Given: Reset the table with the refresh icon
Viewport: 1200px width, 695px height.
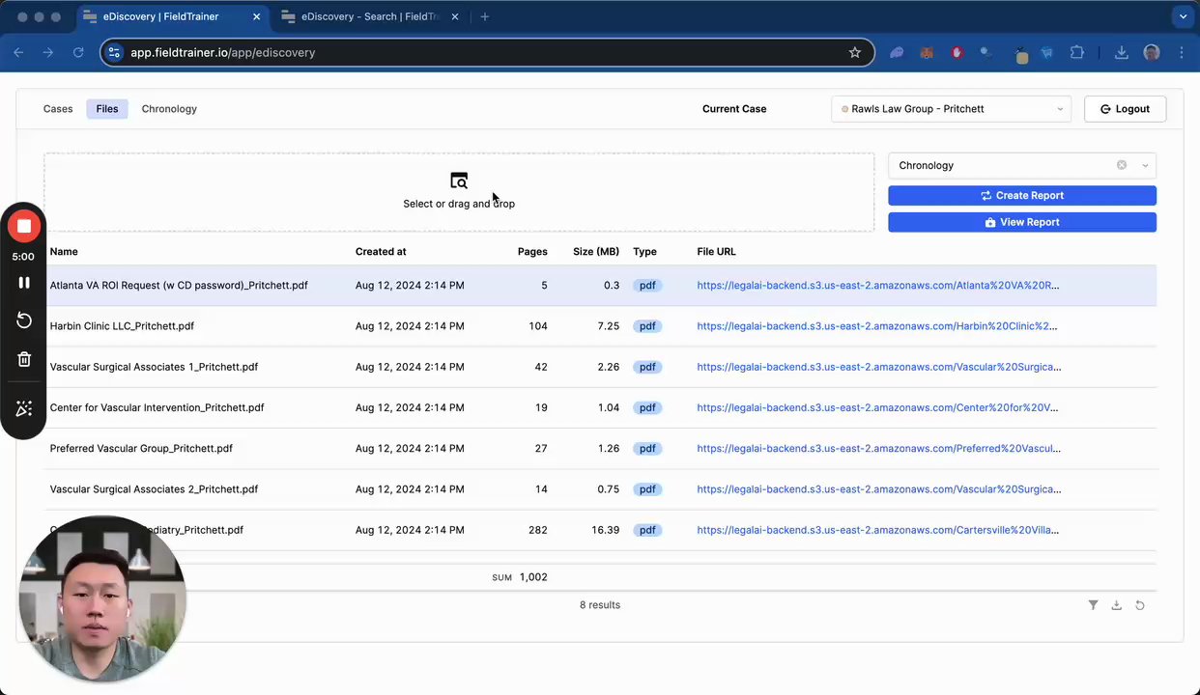Looking at the screenshot, I should pyautogui.click(x=1140, y=605).
